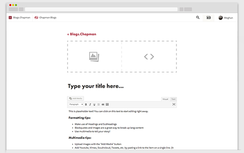Open the search magnifier icon
The image size is (244, 153).
(x=198, y=18)
